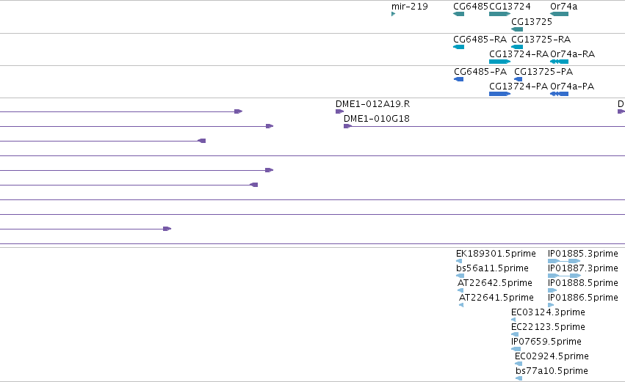The height and width of the screenshot is (382, 625).
Task: Click the DME1-012A19.R label
Action: tap(372, 104)
